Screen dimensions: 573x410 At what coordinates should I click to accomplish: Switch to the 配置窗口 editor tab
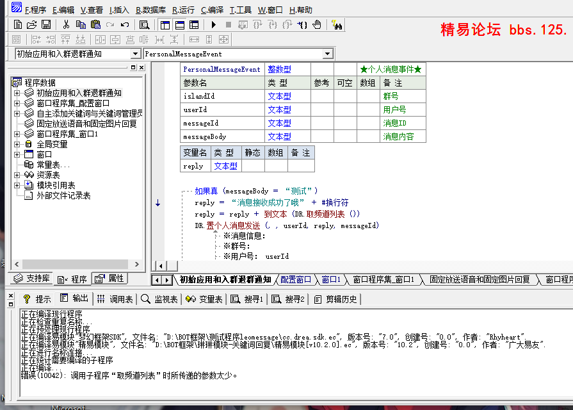[x=296, y=280]
